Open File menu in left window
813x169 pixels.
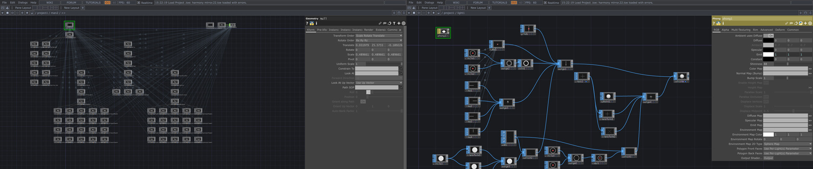pos(4,3)
